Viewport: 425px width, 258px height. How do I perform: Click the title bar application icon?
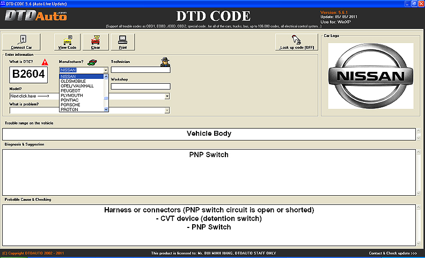(x=3, y=4)
